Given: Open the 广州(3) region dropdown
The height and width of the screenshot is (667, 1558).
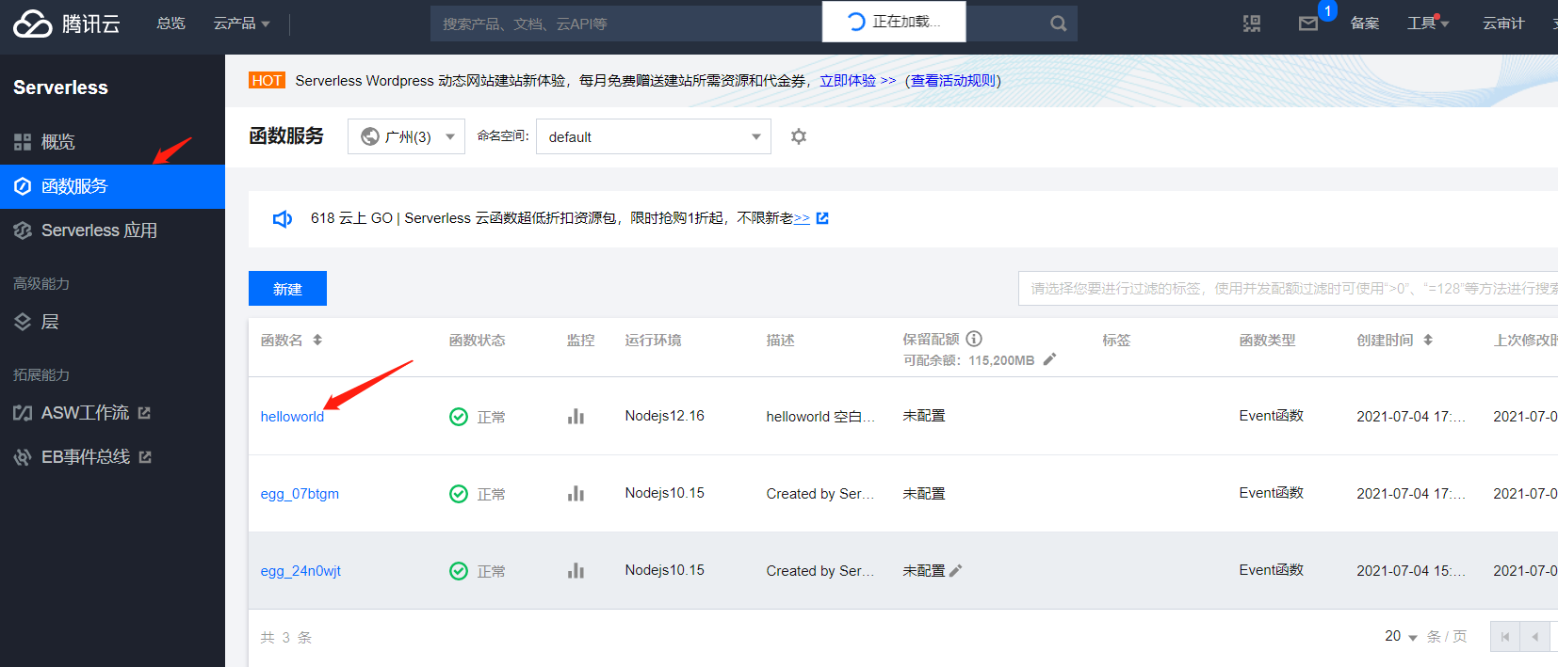Looking at the screenshot, I should click(406, 136).
